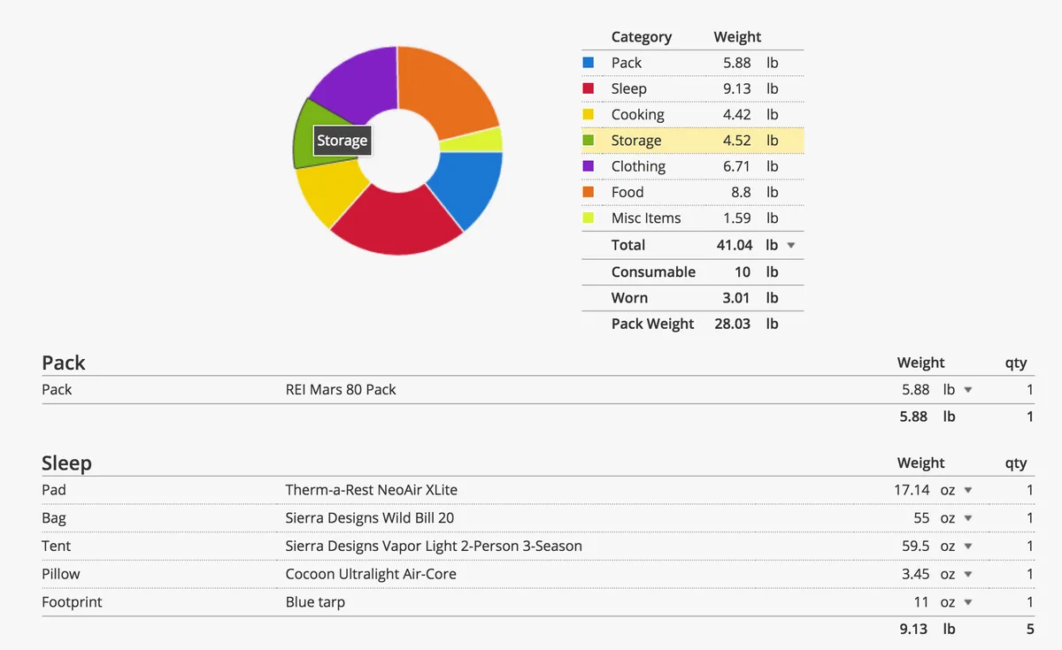Click the yellow Cooking category color swatch

[590, 114]
